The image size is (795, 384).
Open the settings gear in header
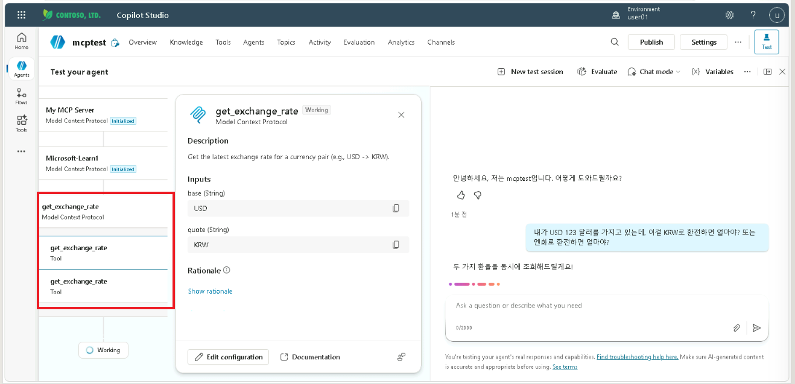coord(729,15)
